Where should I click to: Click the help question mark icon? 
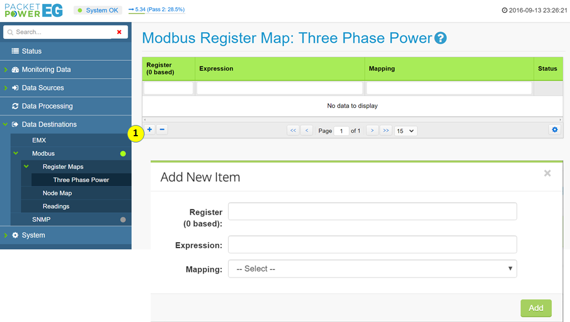[x=441, y=38]
